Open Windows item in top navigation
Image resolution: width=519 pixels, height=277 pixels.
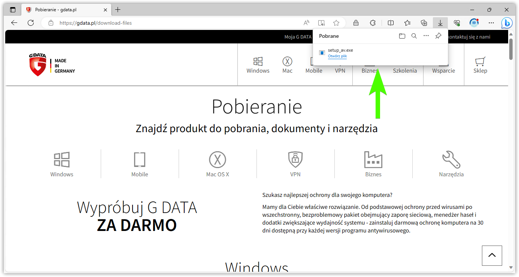[x=258, y=65]
